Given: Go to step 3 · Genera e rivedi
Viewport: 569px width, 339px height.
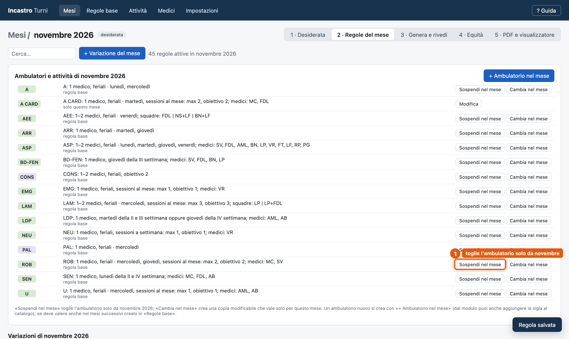Looking at the screenshot, I should 424,35.
